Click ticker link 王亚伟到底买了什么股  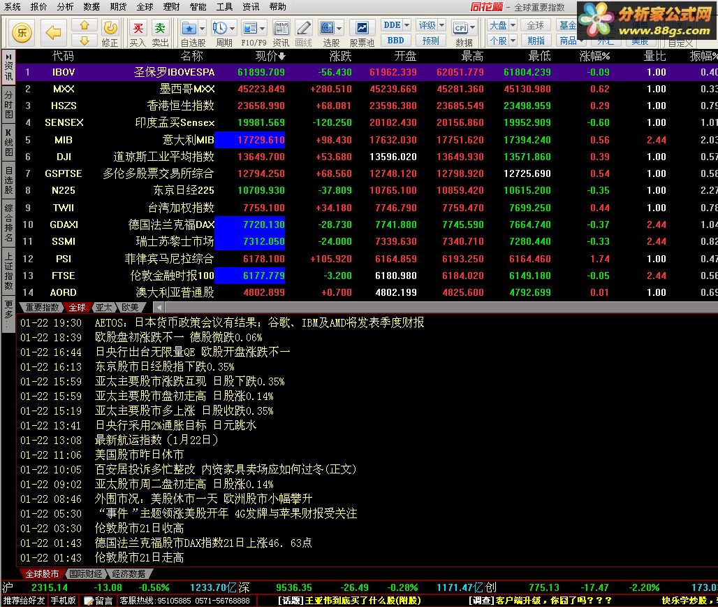[349, 601]
